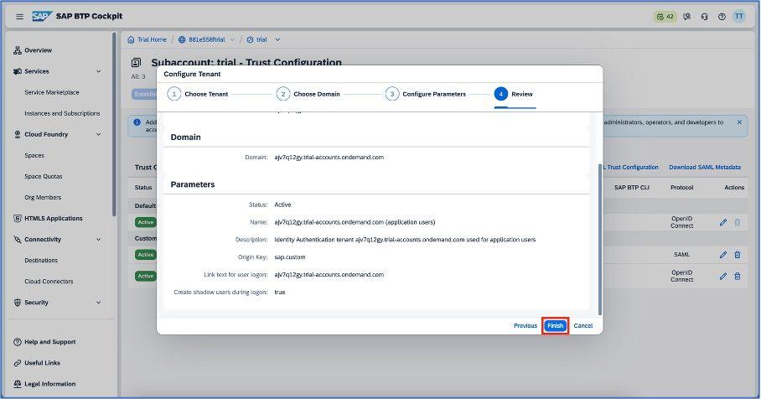This screenshot has height=399, width=761.
Task: Go to Choose Tenant wizard step
Action: (198, 94)
